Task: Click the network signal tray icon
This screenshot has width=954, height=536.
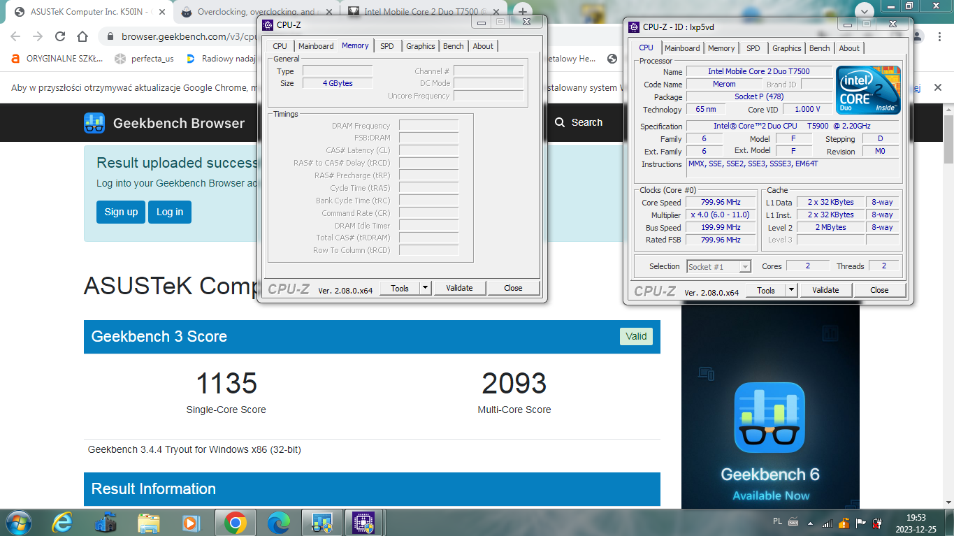Action: coord(827,523)
